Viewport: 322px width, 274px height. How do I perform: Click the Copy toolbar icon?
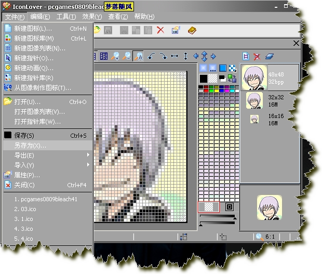click(136, 30)
